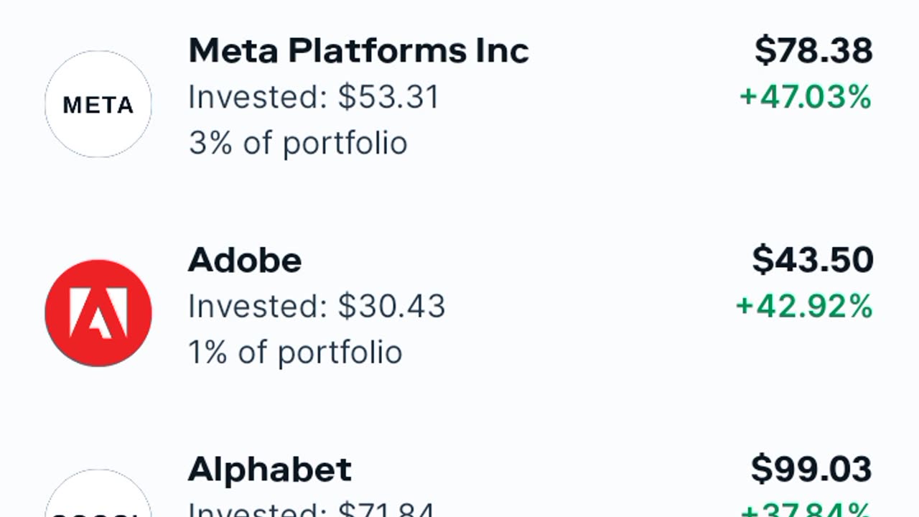Image resolution: width=919 pixels, height=517 pixels.
Task: Select the Alphabet stock name
Action: 270,470
